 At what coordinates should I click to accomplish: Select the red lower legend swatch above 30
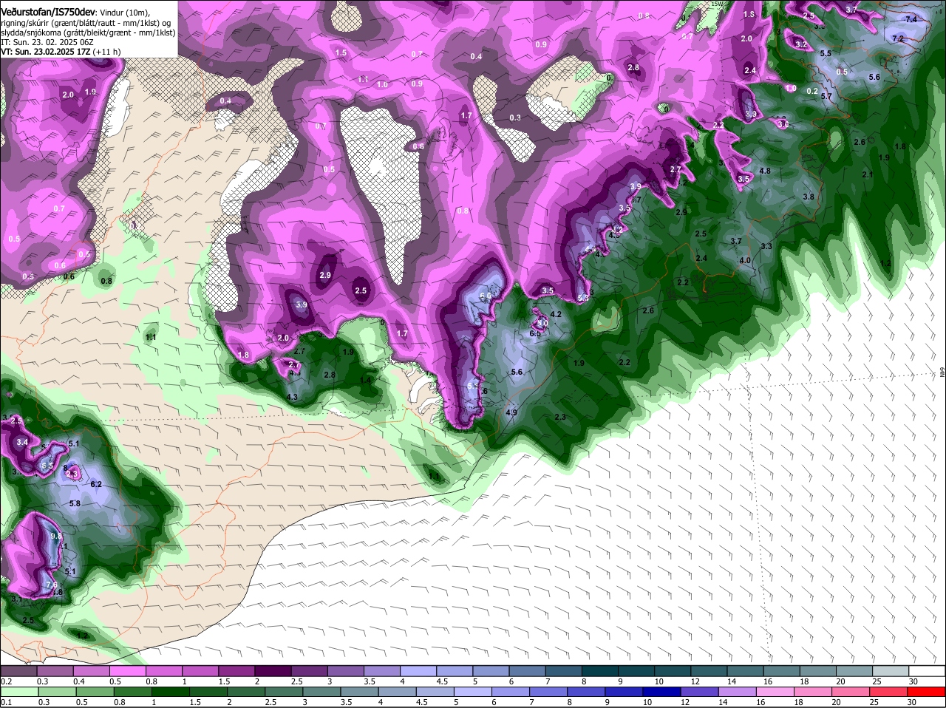point(928,691)
